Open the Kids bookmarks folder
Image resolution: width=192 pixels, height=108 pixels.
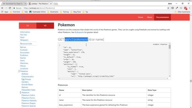tap(25, 12)
